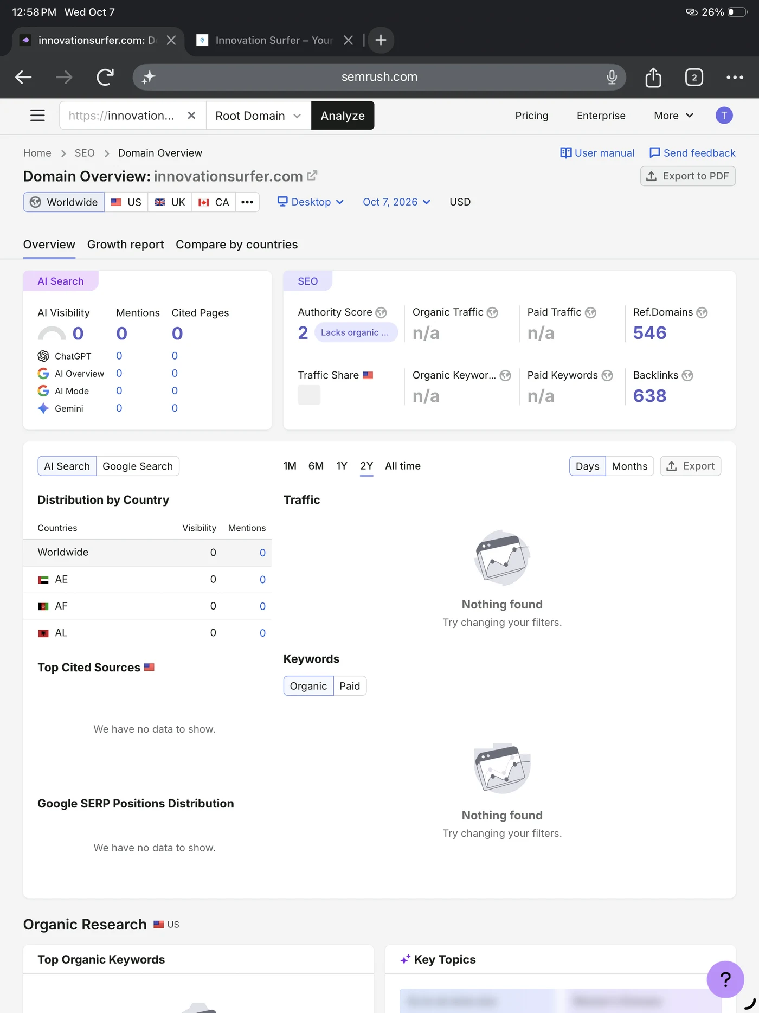Open a new browser tab with plus icon

(x=381, y=40)
